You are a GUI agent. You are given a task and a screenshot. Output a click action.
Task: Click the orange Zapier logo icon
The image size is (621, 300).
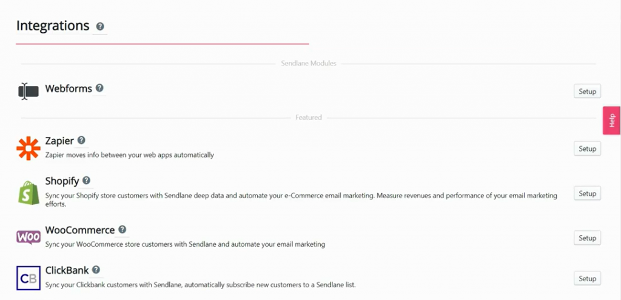click(28, 148)
